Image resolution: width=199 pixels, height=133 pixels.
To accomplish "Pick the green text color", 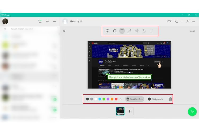I will (x=104, y=99).
